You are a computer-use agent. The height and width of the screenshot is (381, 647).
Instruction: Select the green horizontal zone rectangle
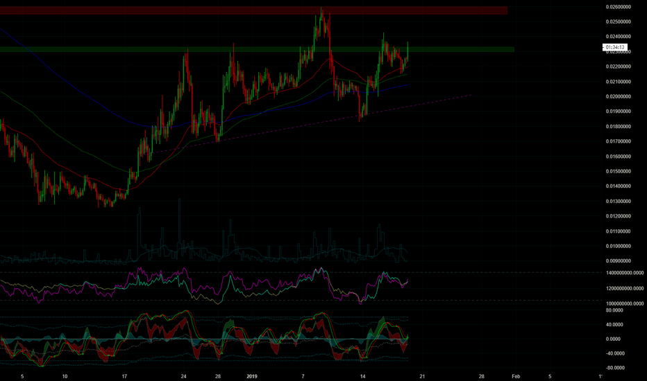coord(257,49)
